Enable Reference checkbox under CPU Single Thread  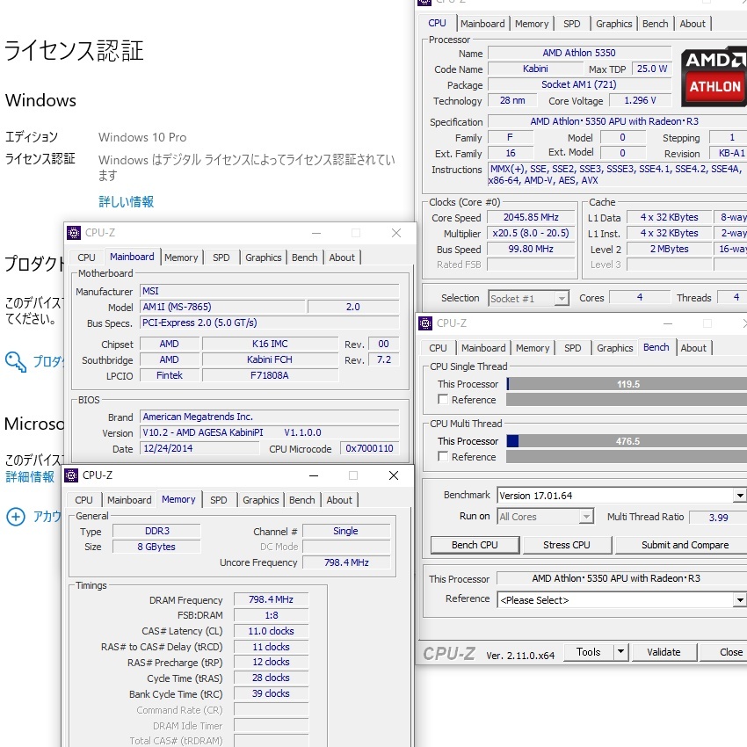[444, 400]
